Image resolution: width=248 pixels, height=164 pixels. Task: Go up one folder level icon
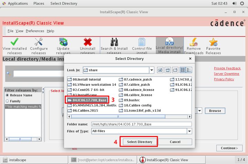point(160,70)
